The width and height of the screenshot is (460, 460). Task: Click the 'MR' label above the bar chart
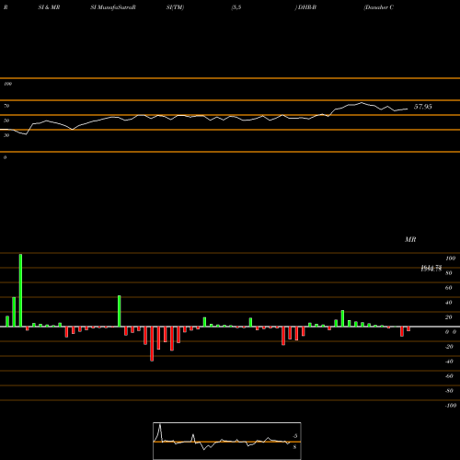410,239
